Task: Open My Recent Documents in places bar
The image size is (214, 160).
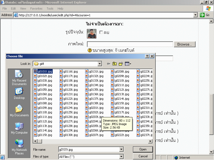Action: tap(19, 78)
